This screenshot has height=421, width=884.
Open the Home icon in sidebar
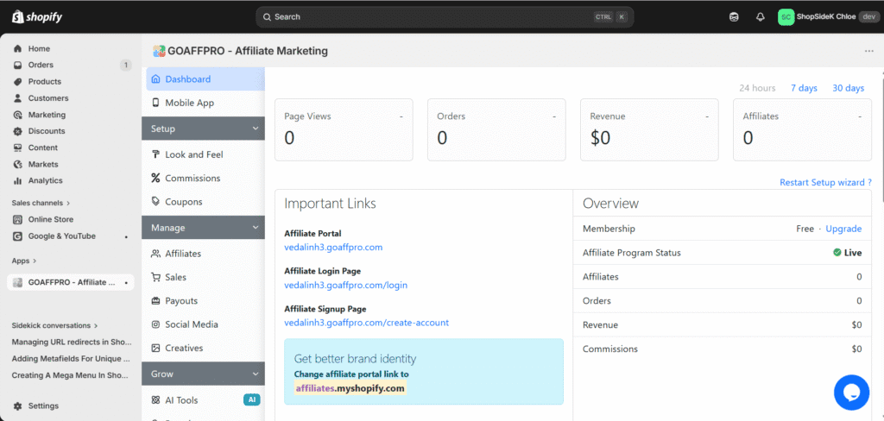(x=17, y=48)
